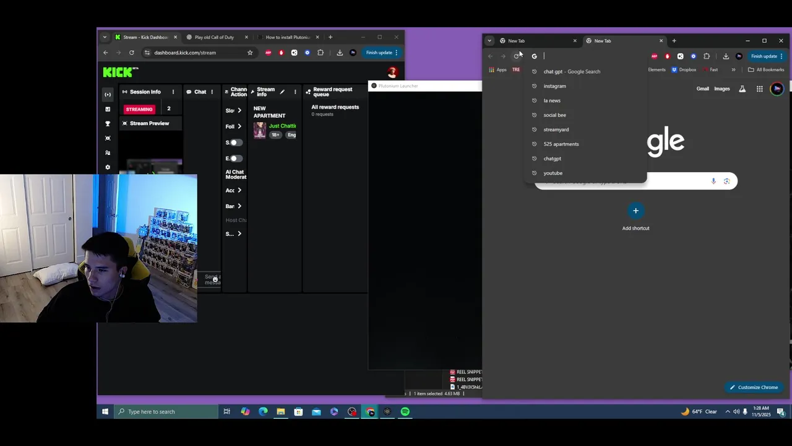Select 'chat gpt - Google Search' suggestion
792x446 pixels.
[585, 71]
